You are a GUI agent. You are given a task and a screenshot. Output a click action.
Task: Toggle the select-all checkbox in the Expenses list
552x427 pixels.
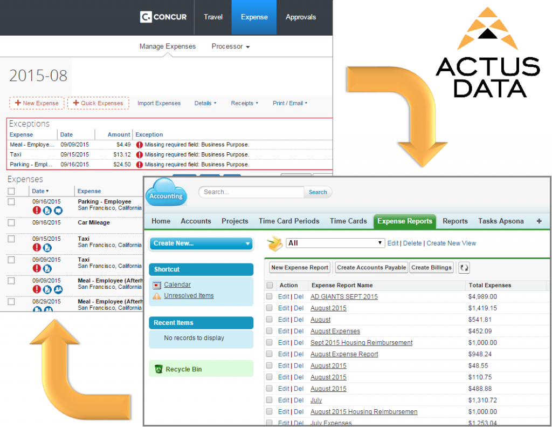click(x=11, y=191)
